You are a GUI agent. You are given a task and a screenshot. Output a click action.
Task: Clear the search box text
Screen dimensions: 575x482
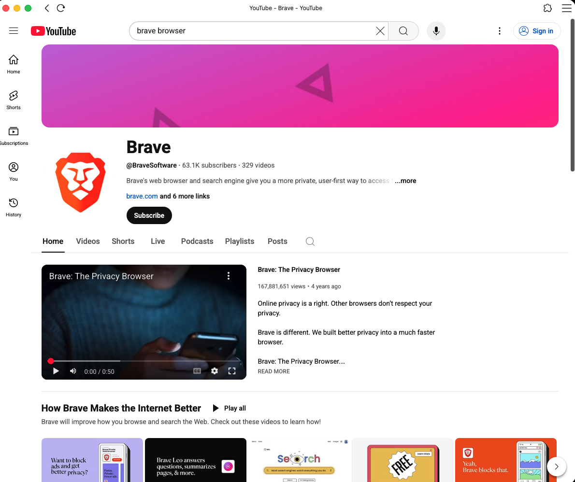pyautogui.click(x=380, y=31)
